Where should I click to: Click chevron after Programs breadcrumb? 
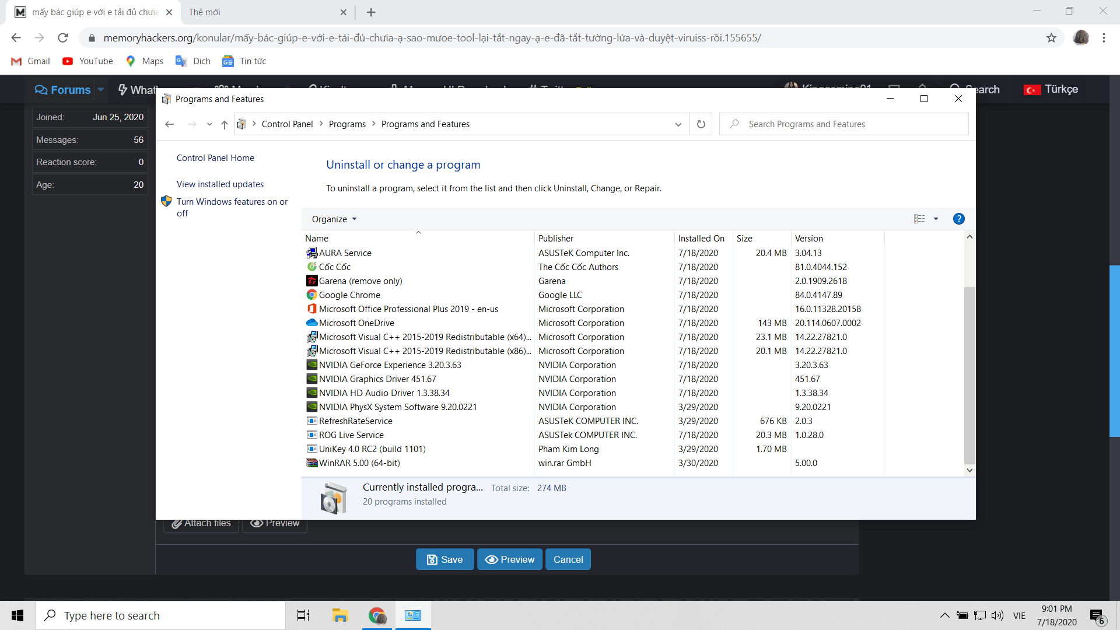(374, 124)
